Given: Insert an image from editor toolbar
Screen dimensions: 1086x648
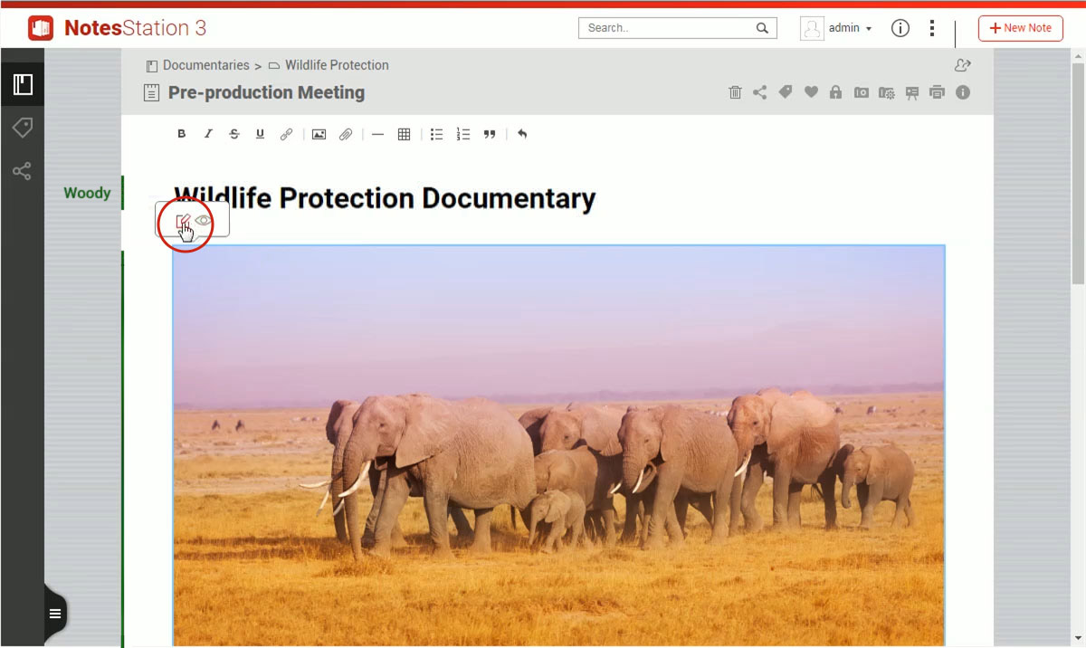Looking at the screenshot, I should (x=319, y=134).
